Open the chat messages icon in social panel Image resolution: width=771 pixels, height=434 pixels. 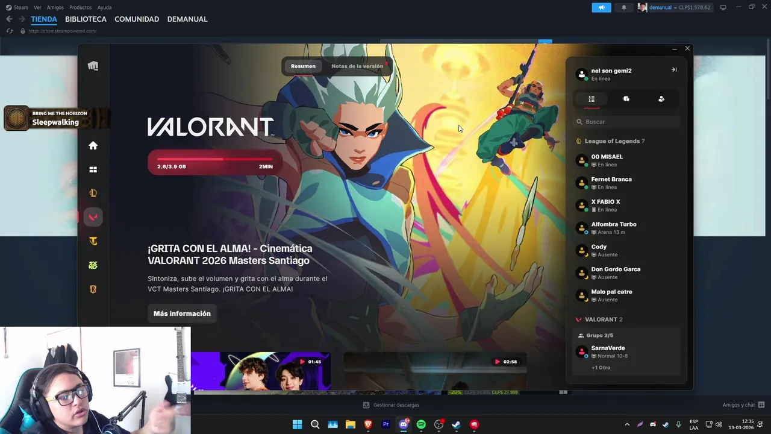[626, 99]
